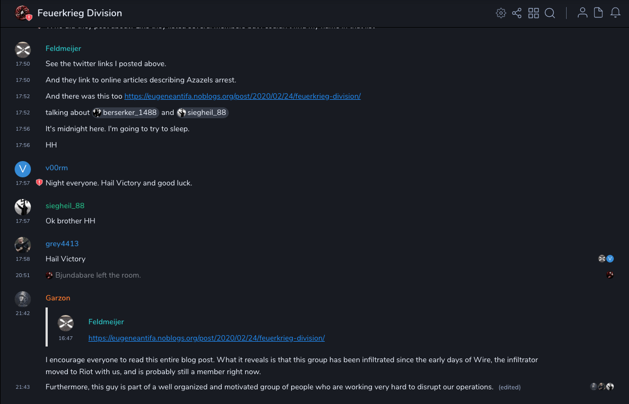
Task: Open the quoted eugeneantifa link in Garzon's reply
Action: [x=206, y=338]
